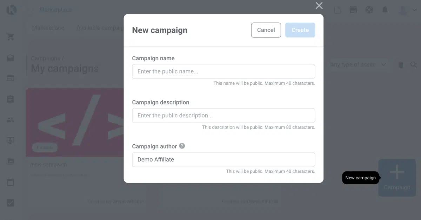The width and height of the screenshot is (421, 220).
Task: Click the people group icon in sidebar
Action: pos(11,120)
